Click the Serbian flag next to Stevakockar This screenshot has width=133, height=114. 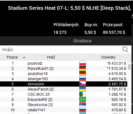(83, 105)
